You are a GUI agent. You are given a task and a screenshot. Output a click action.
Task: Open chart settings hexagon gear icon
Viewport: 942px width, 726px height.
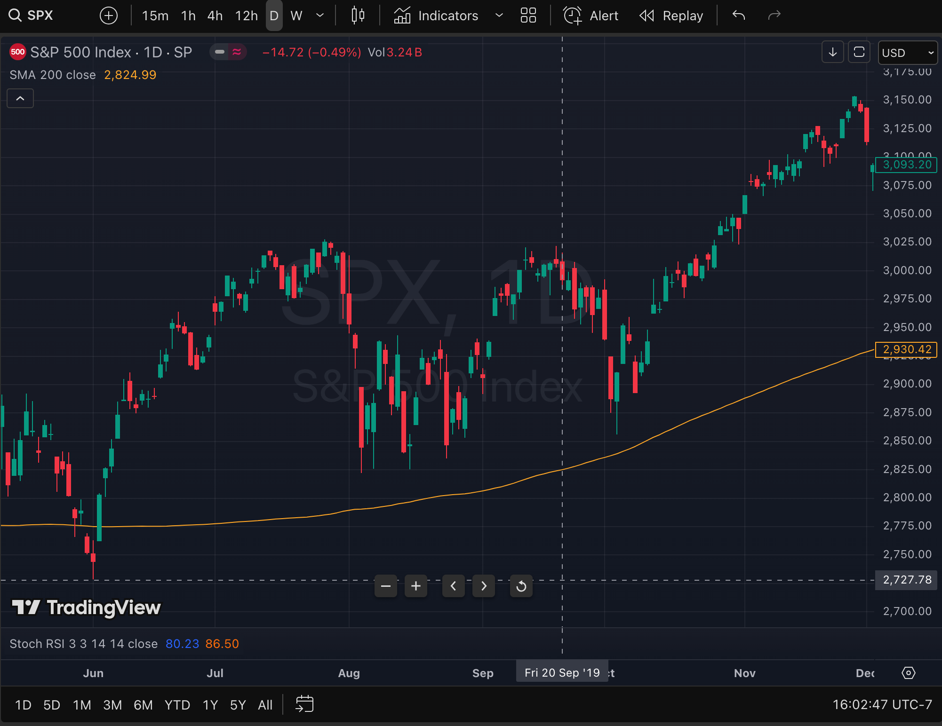click(909, 673)
